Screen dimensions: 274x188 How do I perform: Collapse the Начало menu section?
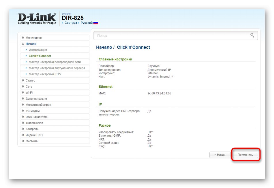click(x=55, y=44)
